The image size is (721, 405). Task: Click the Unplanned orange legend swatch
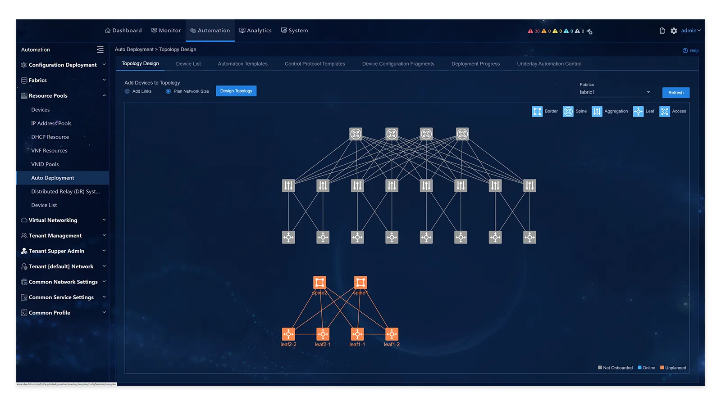tap(662, 368)
